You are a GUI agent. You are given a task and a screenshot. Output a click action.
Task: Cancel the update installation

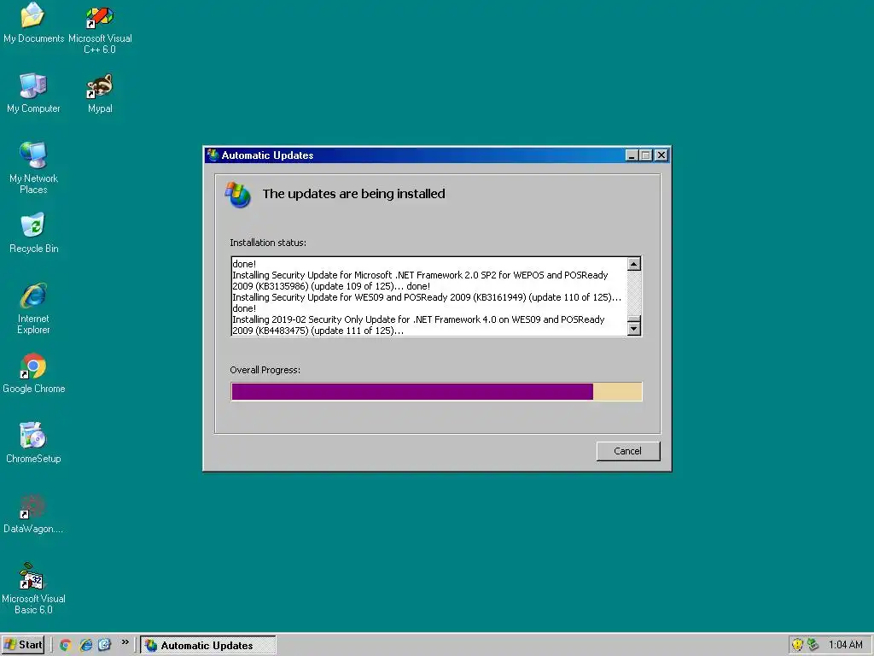tap(628, 451)
